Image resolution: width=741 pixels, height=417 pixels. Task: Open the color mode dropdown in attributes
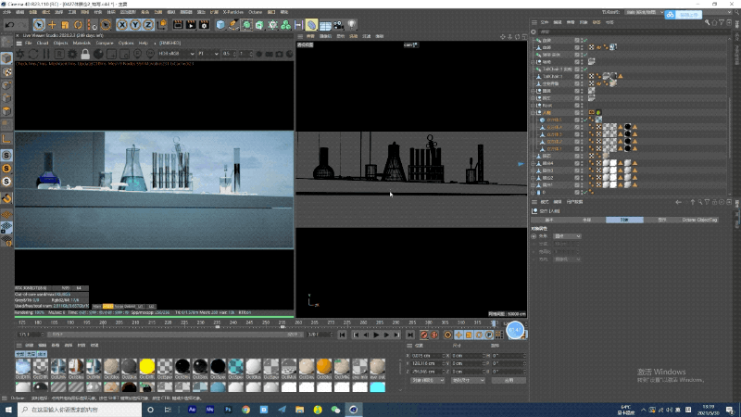[x=567, y=236]
